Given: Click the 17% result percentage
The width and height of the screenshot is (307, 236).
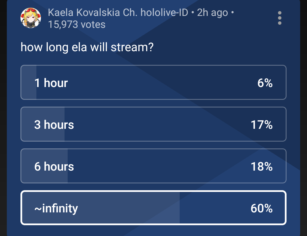Looking at the screenshot, I should click(x=262, y=125).
